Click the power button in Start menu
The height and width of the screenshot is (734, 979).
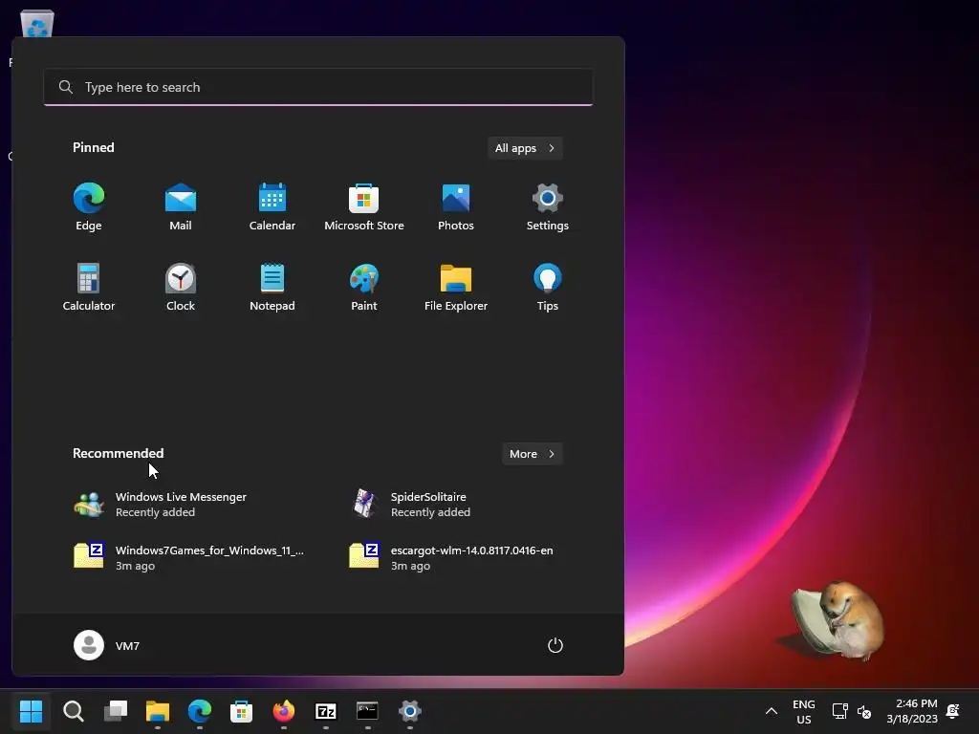(555, 645)
